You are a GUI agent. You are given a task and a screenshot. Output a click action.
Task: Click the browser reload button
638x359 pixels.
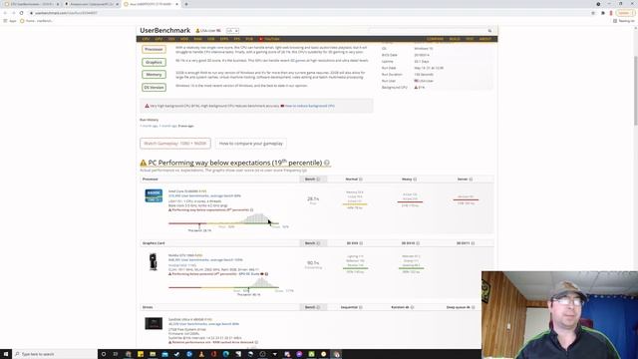22,13
